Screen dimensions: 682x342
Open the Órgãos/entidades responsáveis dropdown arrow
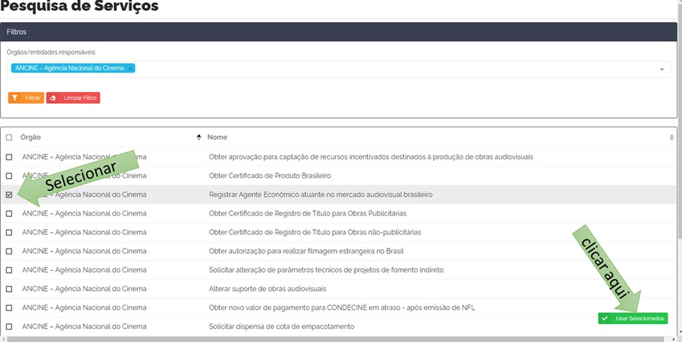point(661,69)
